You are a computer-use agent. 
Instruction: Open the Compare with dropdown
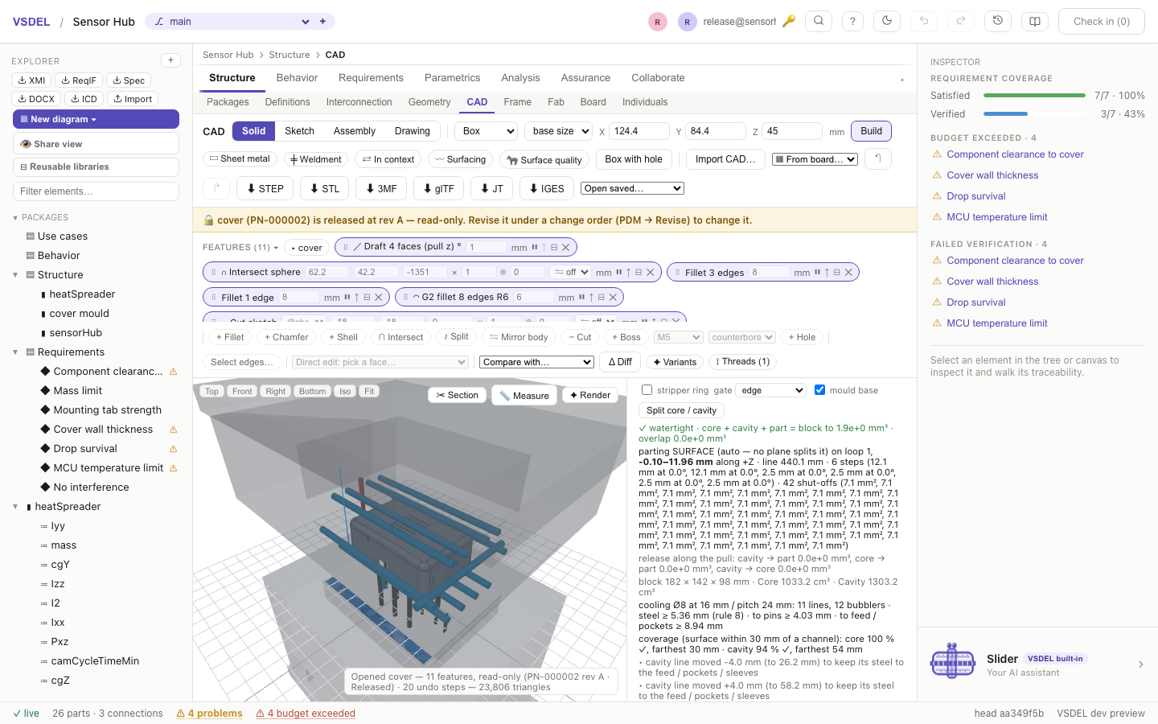tap(537, 362)
